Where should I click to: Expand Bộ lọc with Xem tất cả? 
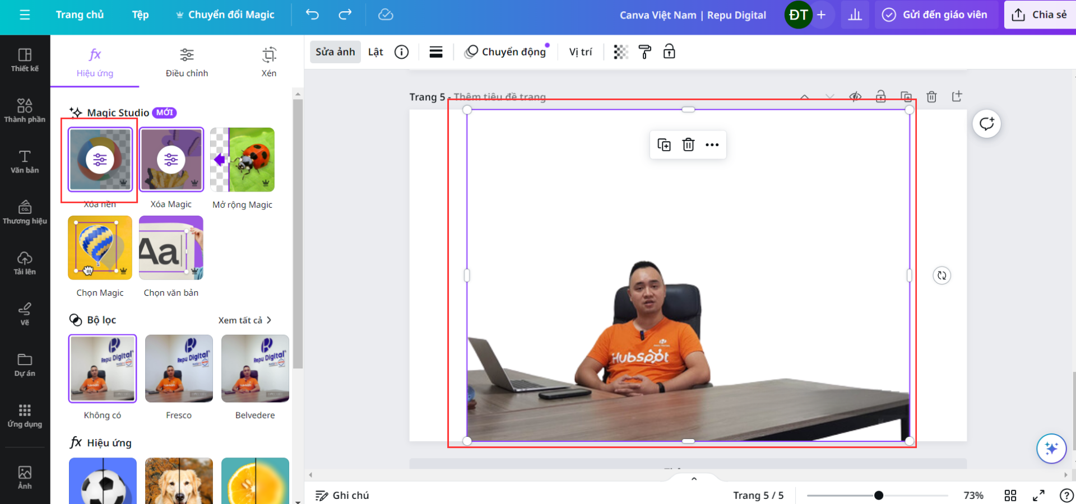[245, 320]
